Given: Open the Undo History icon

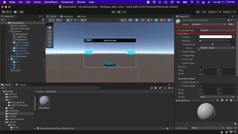Looking at the screenshot, I should (x=198, y=12).
